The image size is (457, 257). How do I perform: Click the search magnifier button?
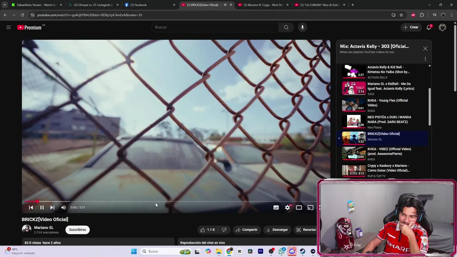pyautogui.click(x=286, y=27)
